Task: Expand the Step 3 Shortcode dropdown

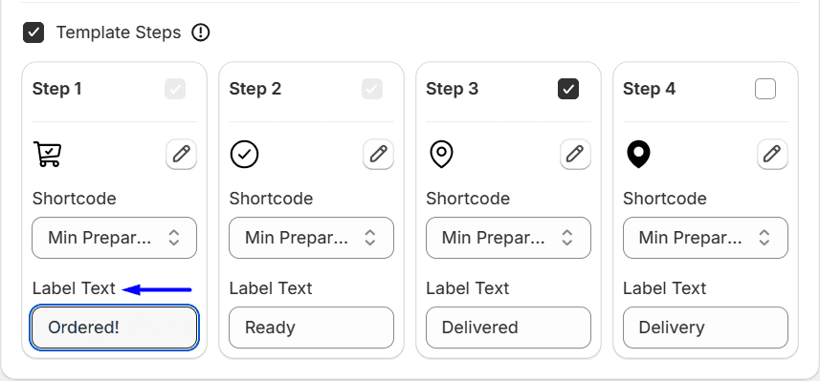Action: (508, 238)
